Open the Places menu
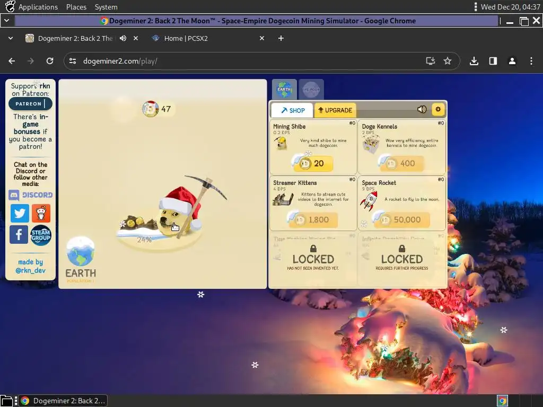 (76, 7)
